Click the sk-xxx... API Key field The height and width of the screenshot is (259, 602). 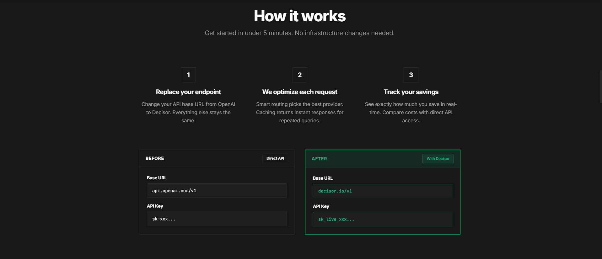click(217, 219)
